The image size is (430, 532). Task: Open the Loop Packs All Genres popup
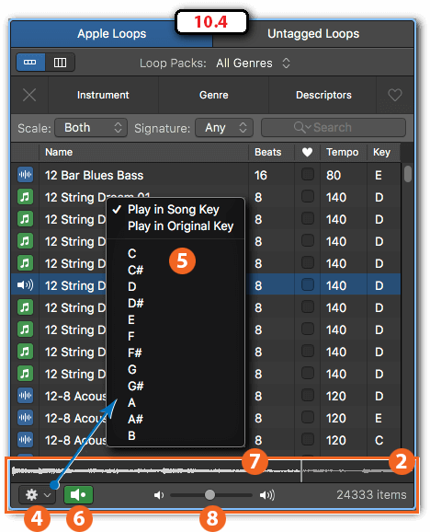click(x=253, y=64)
